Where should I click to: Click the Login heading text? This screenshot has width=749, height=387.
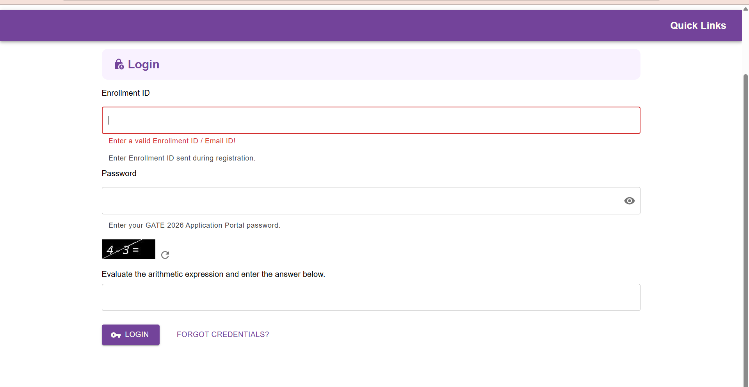click(143, 64)
